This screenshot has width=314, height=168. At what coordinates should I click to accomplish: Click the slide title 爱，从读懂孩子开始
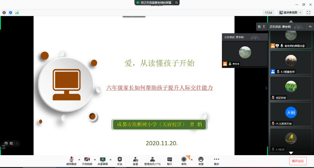tap(160, 63)
